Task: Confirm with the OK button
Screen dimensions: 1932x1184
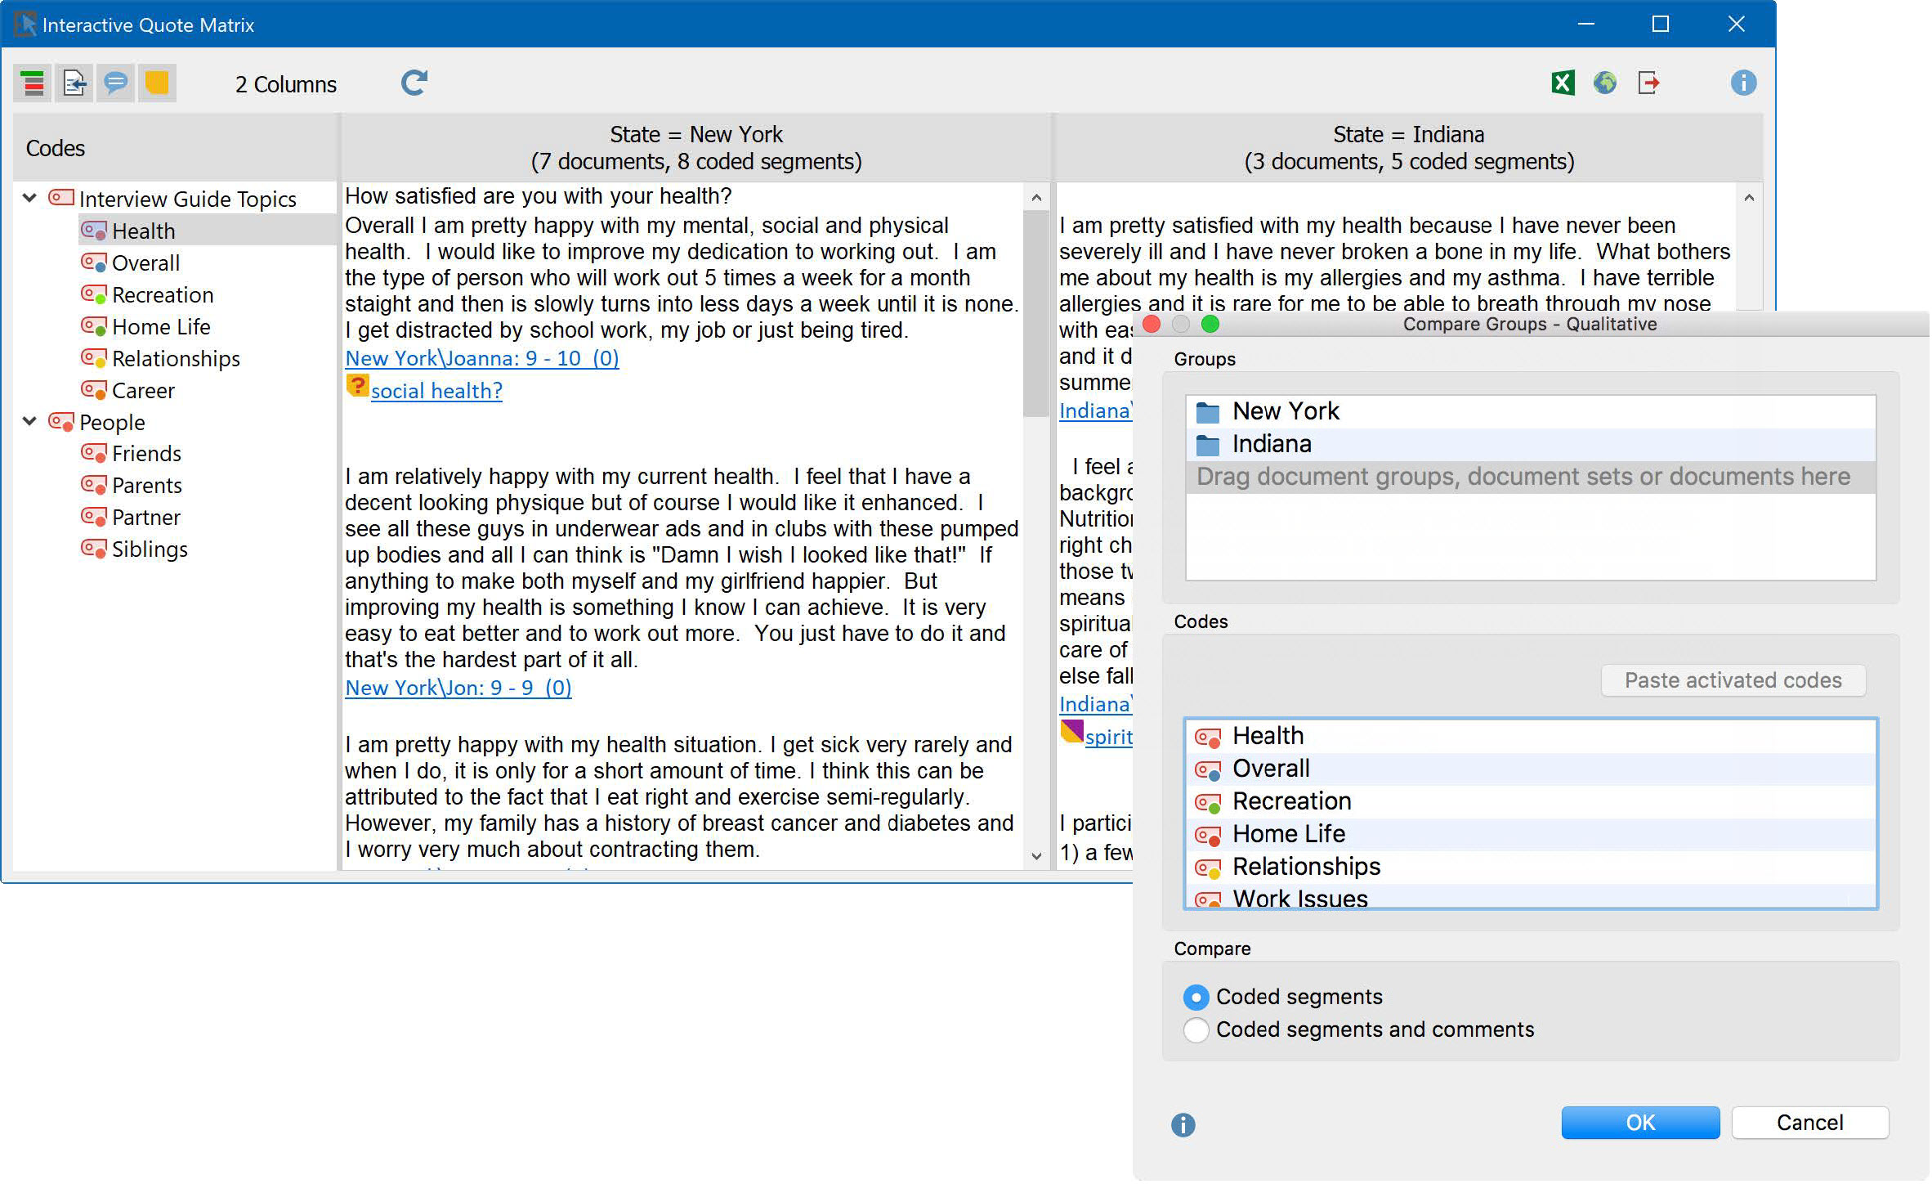Action: point(1640,1123)
